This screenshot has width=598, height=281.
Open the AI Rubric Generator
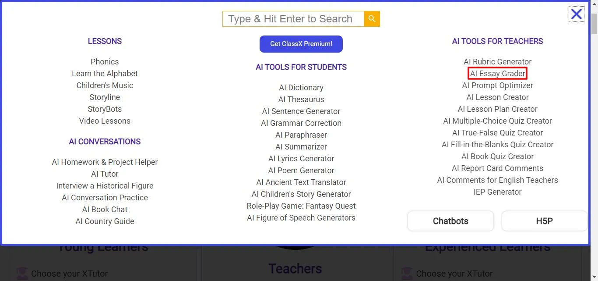coord(497,61)
